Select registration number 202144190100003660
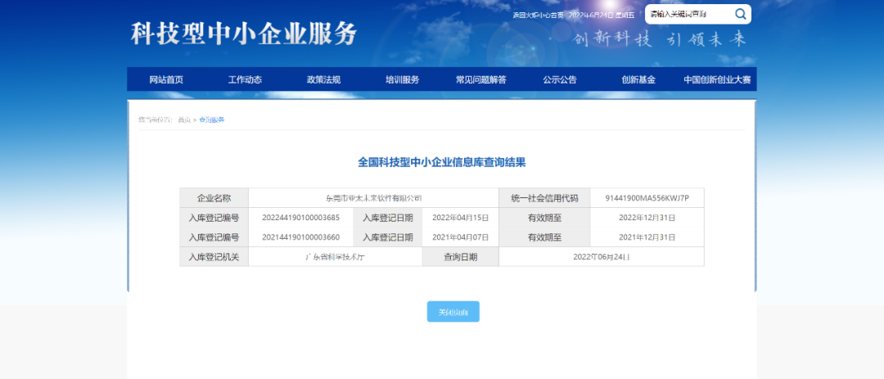The width and height of the screenshot is (884, 379). 301,237
